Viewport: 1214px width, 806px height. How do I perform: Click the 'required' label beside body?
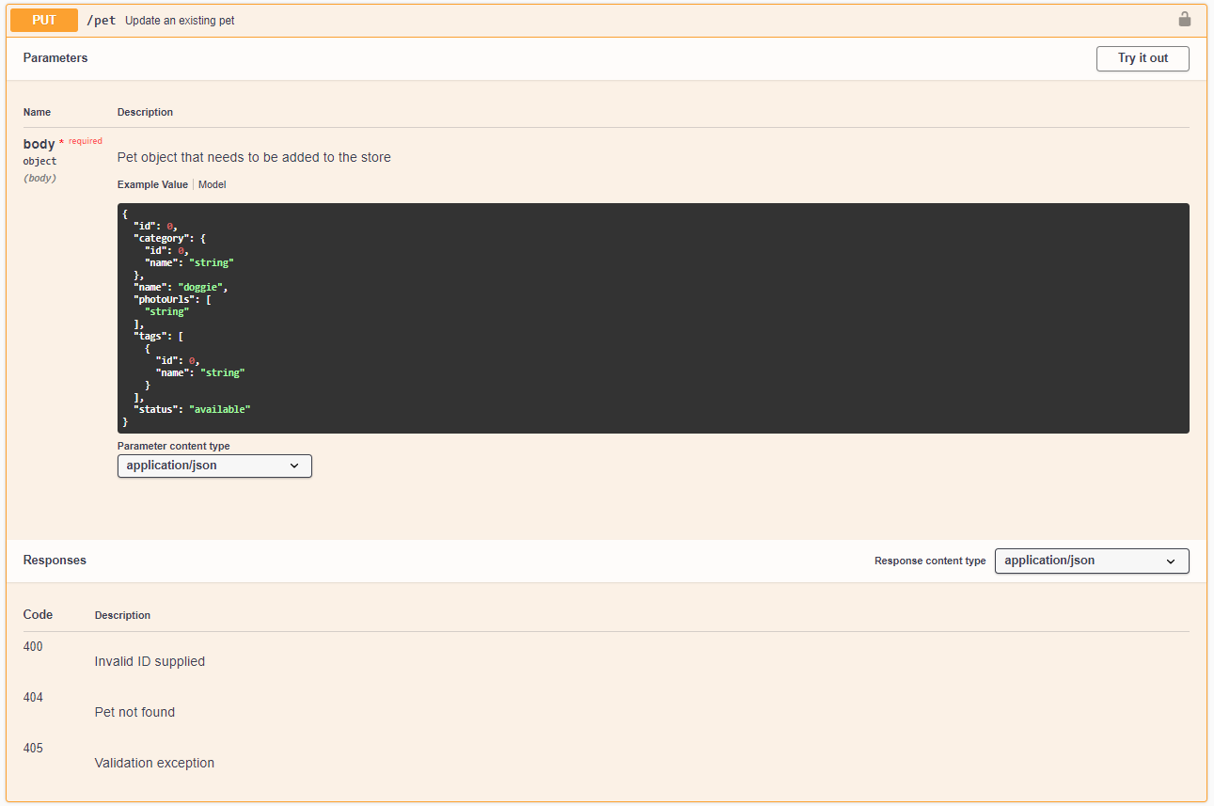click(x=86, y=141)
